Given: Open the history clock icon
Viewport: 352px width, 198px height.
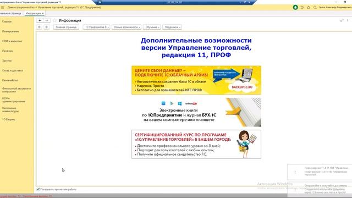Looking at the screenshot, I should pyautogui.click(x=302, y=7).
